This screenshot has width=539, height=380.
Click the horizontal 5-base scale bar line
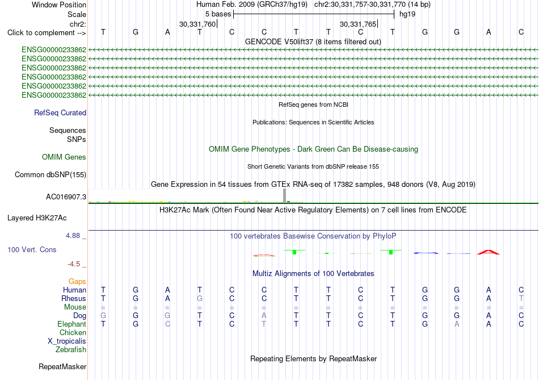[314, 14]
